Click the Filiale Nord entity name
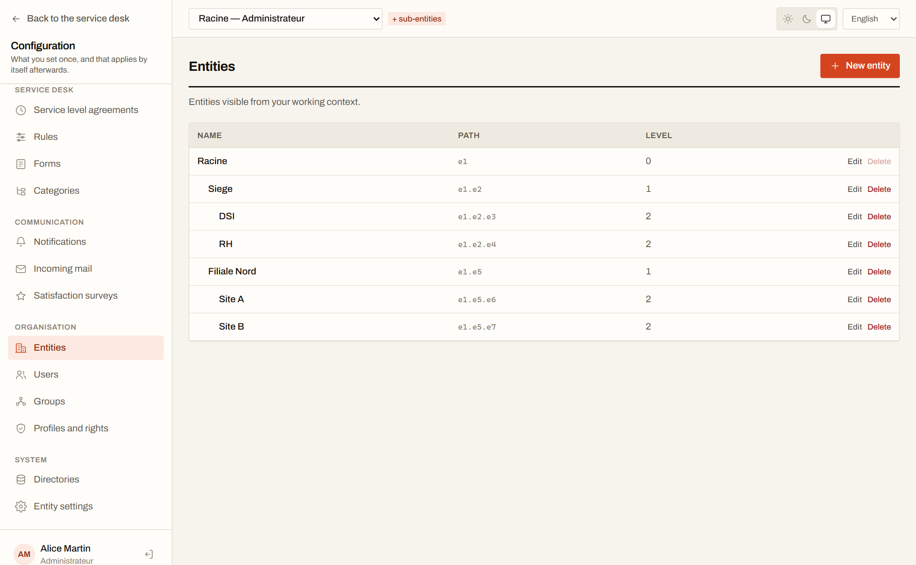The image size is (916, 565). pyautogui.click(x=232, y=272)
